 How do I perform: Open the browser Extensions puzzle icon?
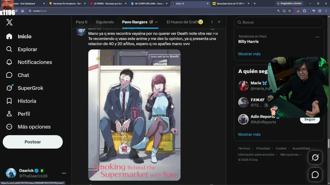304,11
